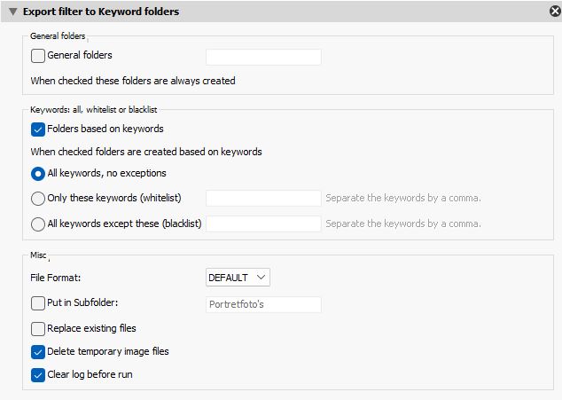This screenshot has width=562, height=400.
Task: Click the Misc group heading
Action: pyautogui.click(x=38, y=255)
